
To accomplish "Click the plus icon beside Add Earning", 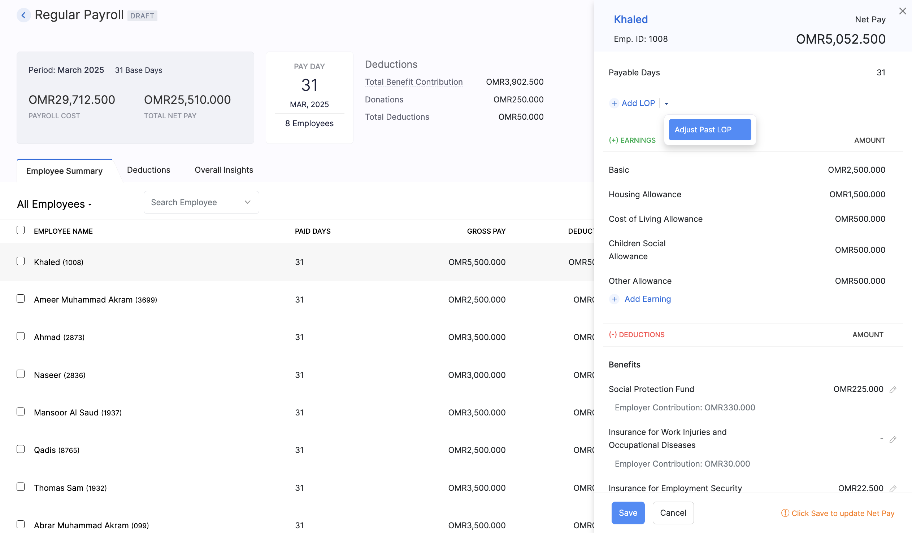I will pyautogui.click(x=614, y=299).
